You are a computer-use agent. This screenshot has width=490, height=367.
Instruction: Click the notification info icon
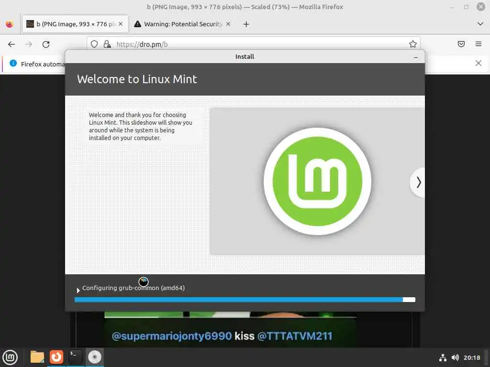[x=13, y=64]
